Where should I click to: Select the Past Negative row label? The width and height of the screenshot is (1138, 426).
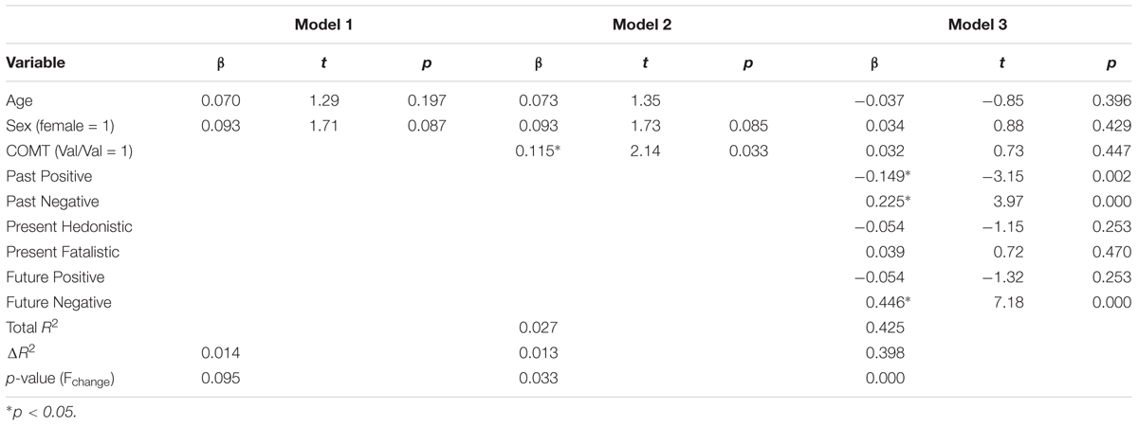[46, 201]
